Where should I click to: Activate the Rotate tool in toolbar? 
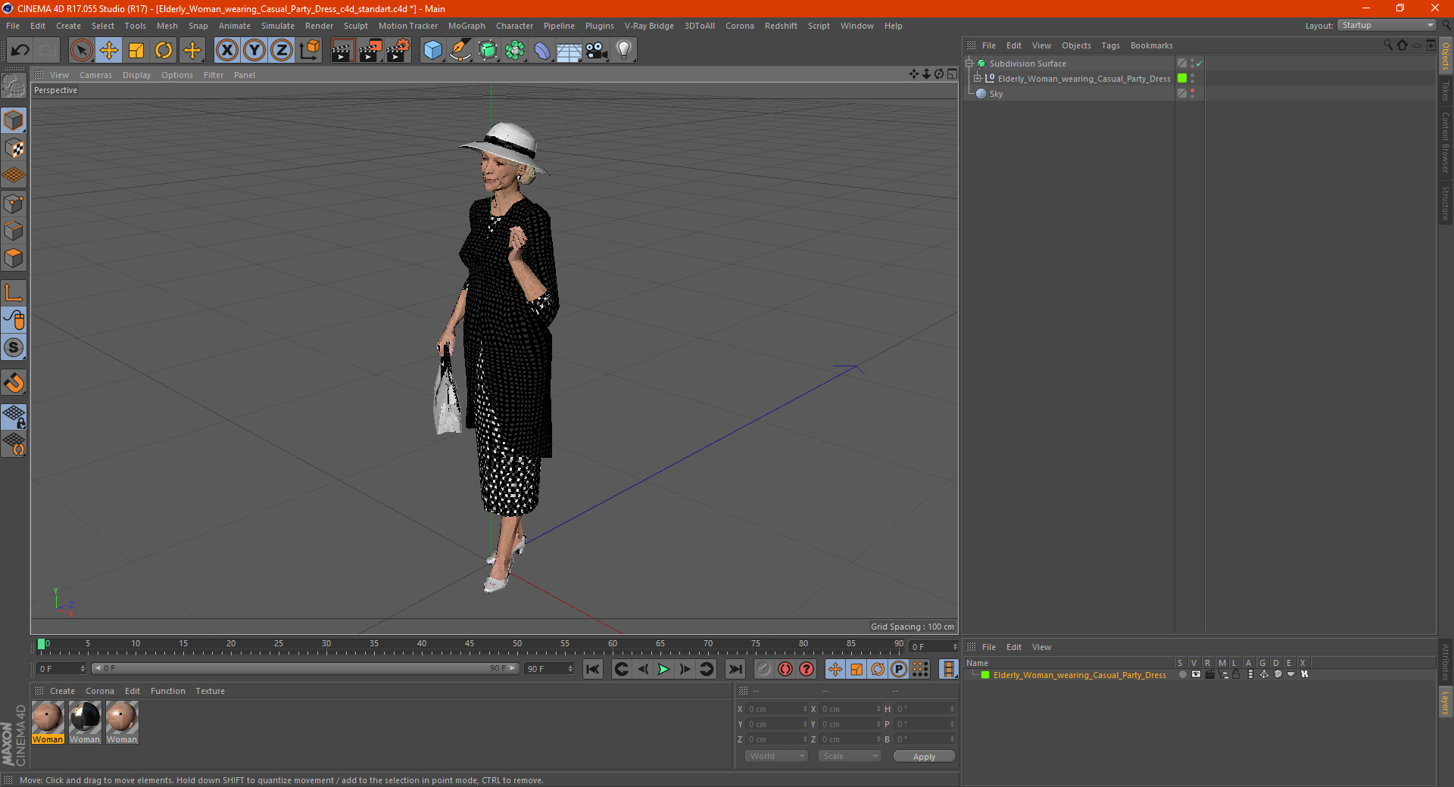pyautogui.click(x=164, y=51)
